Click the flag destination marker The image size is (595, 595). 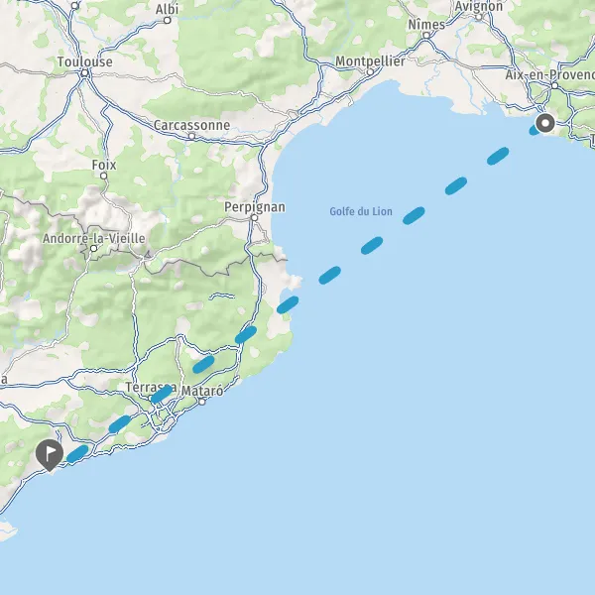tap(50, 455)
